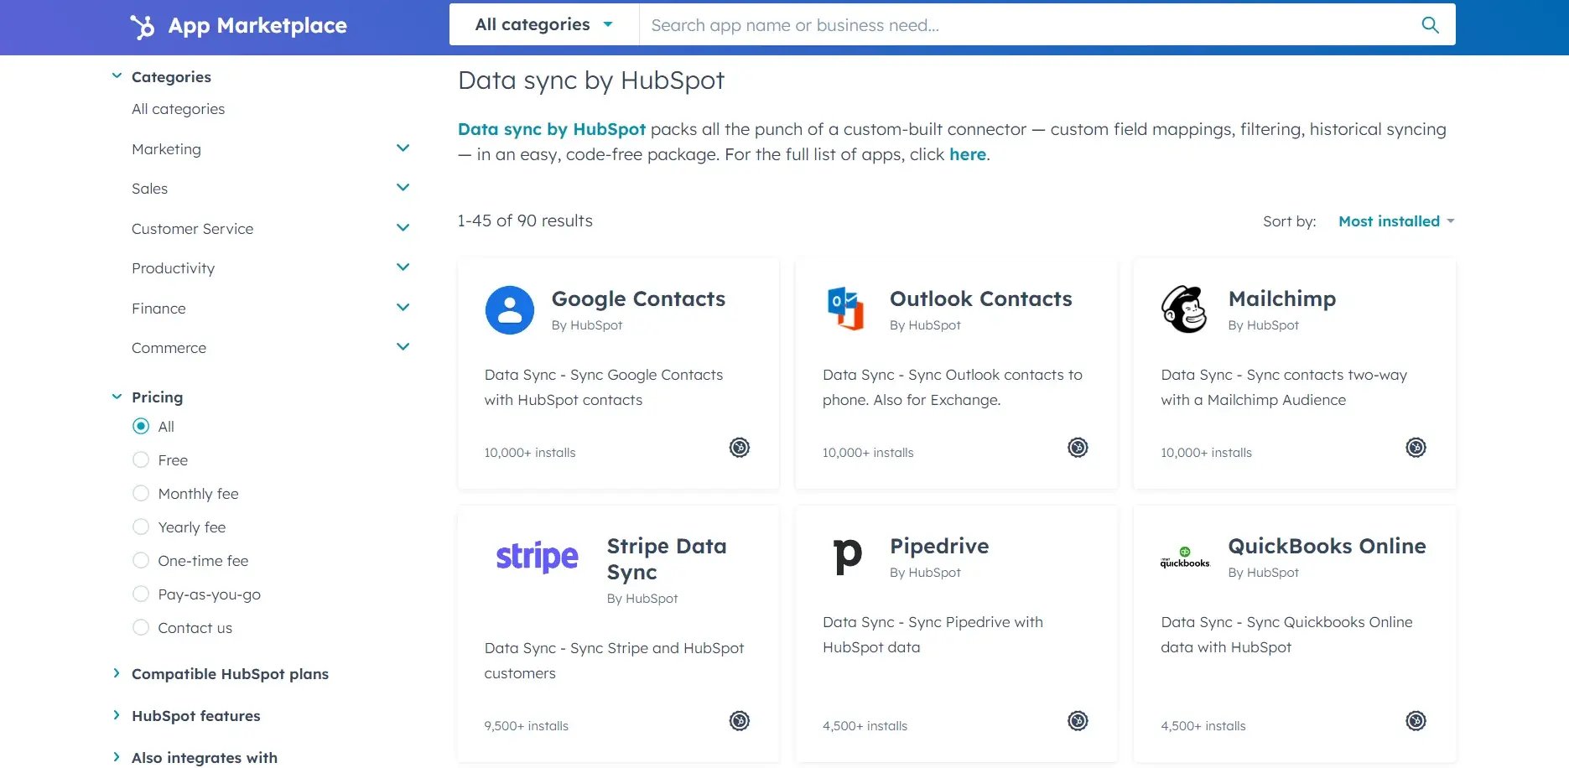The width and height of the screenshot is (1569, 768).
Task: Click the certified badge on Google Contacts card
Action: pos(739,448)
